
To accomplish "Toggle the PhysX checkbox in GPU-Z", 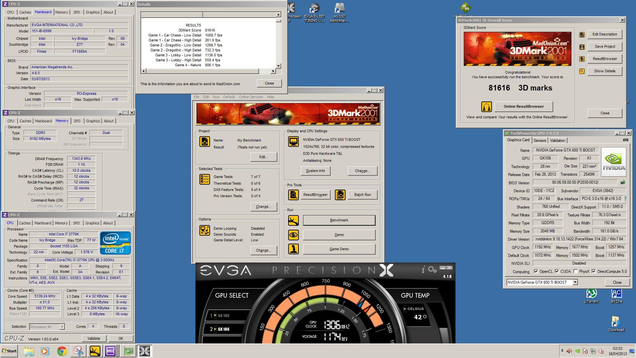I will click(575, 271).
